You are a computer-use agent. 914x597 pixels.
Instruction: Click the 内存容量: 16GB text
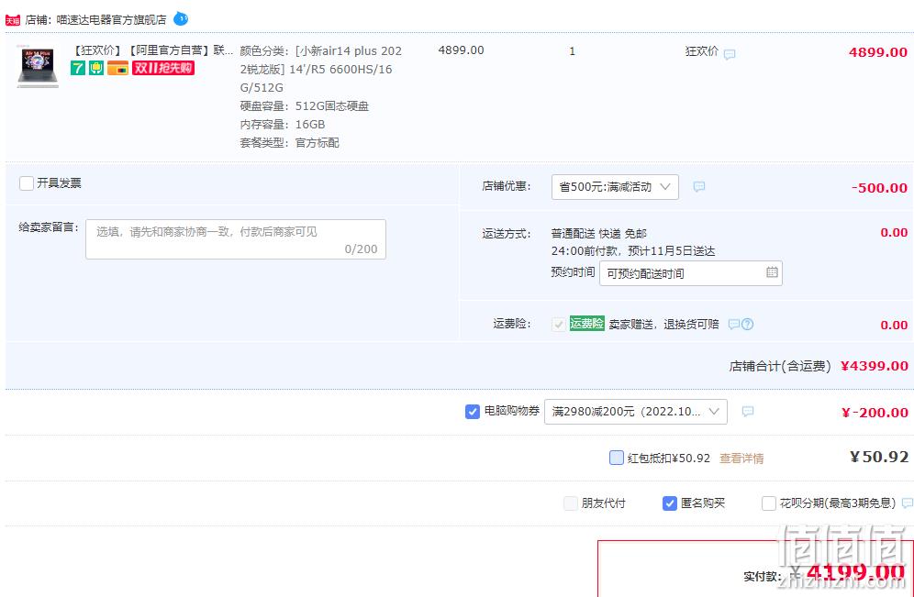pos(282,125)
